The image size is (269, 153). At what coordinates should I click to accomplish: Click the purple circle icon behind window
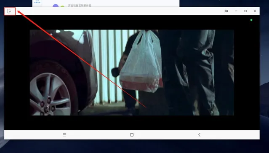pos(56,5)
